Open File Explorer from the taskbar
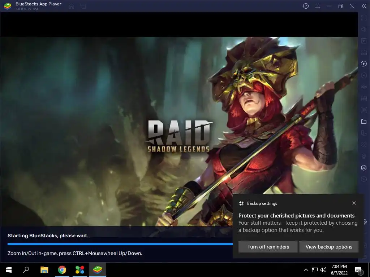The height and width of the screenshot is (277, 370). click(x=44, y=270)
